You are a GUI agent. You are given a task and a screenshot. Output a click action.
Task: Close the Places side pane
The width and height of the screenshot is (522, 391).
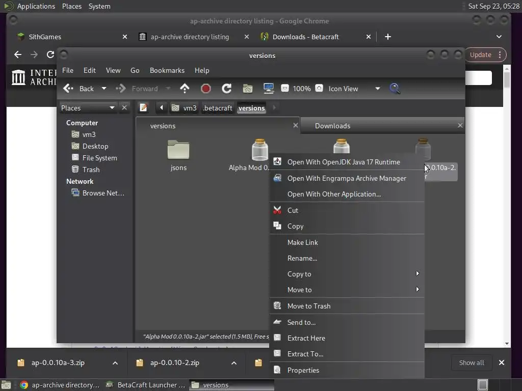[124, 108]
